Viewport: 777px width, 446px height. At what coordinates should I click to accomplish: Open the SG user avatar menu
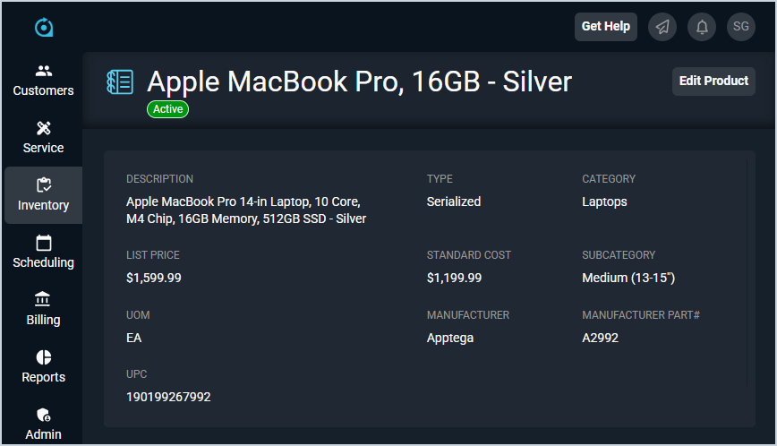(741, 27)
